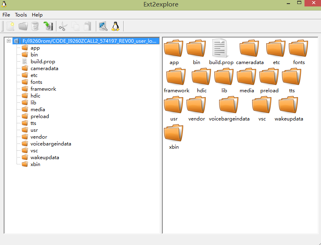Click the framework folder icon in file pane

(176, 77)
